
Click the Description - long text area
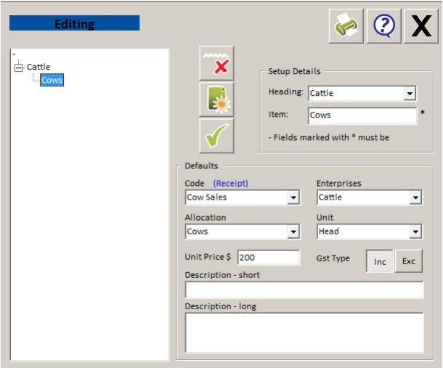(304, 332)
